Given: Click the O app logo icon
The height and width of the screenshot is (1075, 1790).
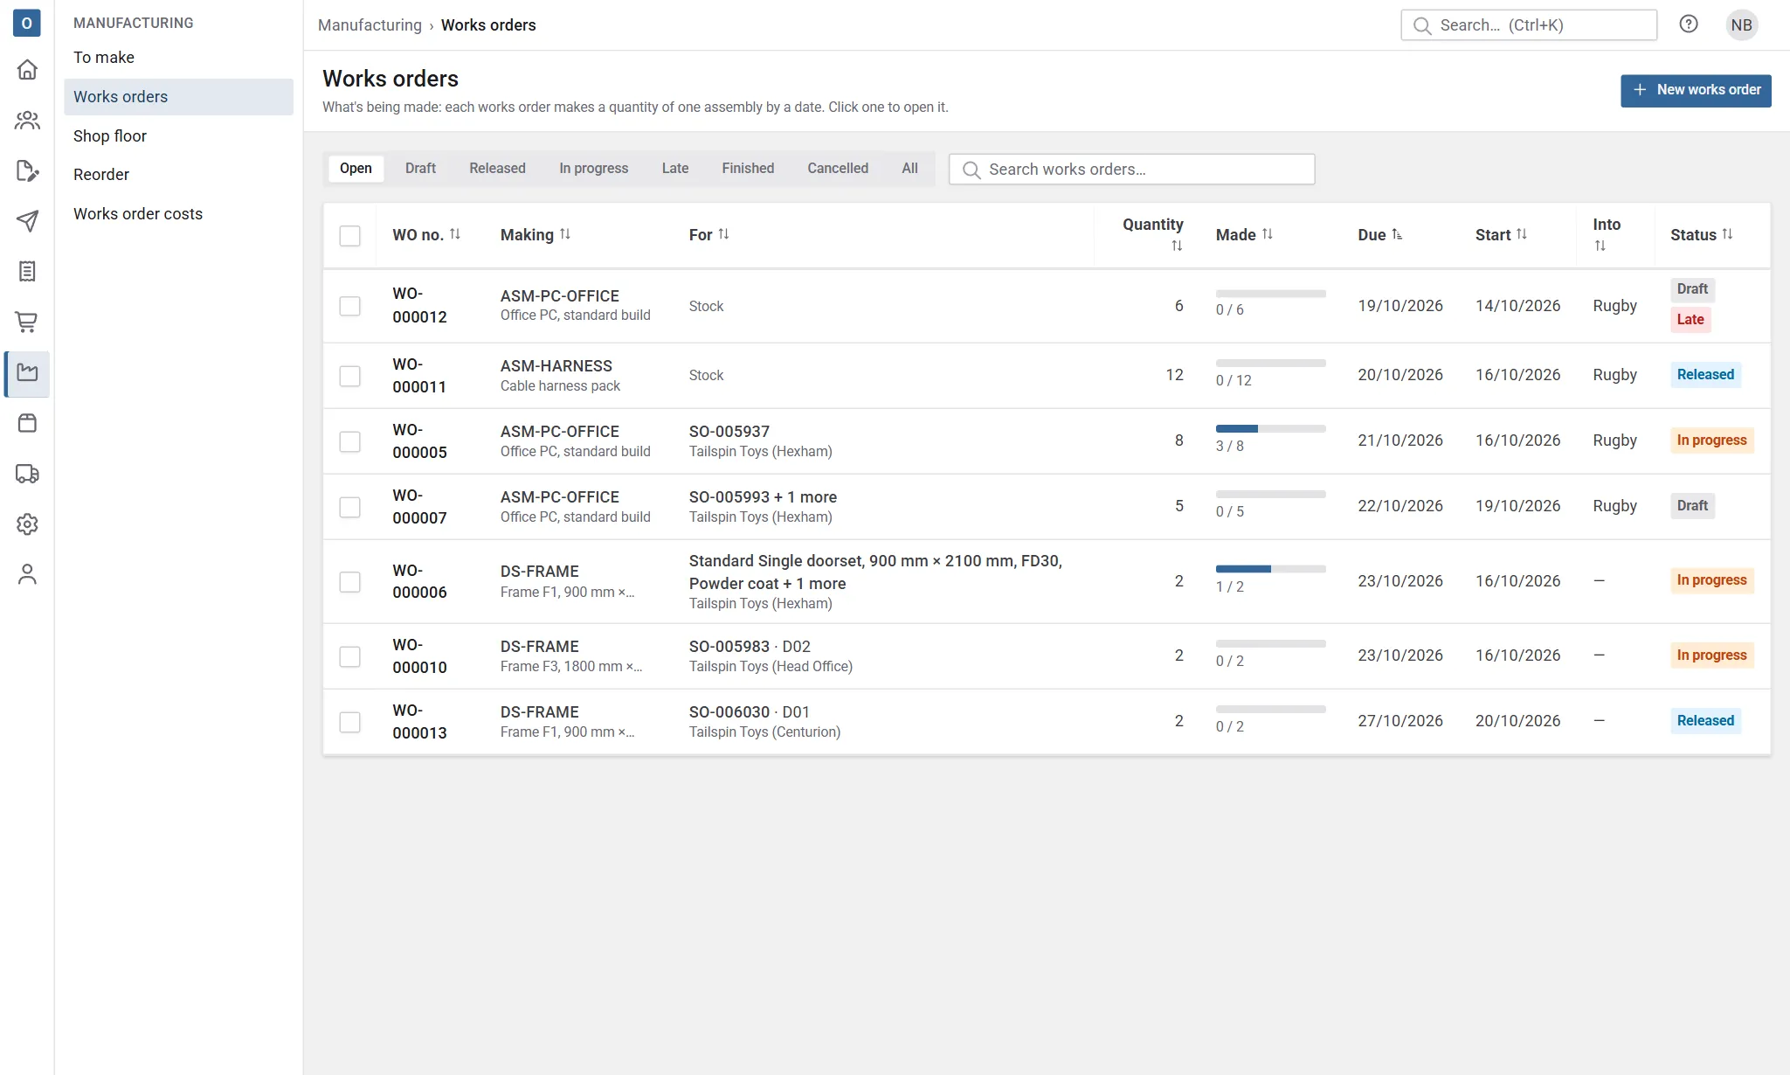Looking at the screenshot, I should (27, 24).
